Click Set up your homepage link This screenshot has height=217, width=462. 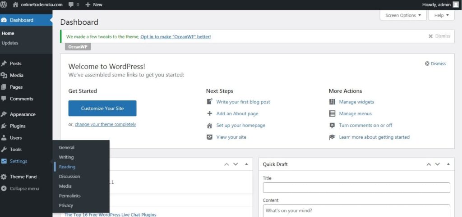pos(241,125)
